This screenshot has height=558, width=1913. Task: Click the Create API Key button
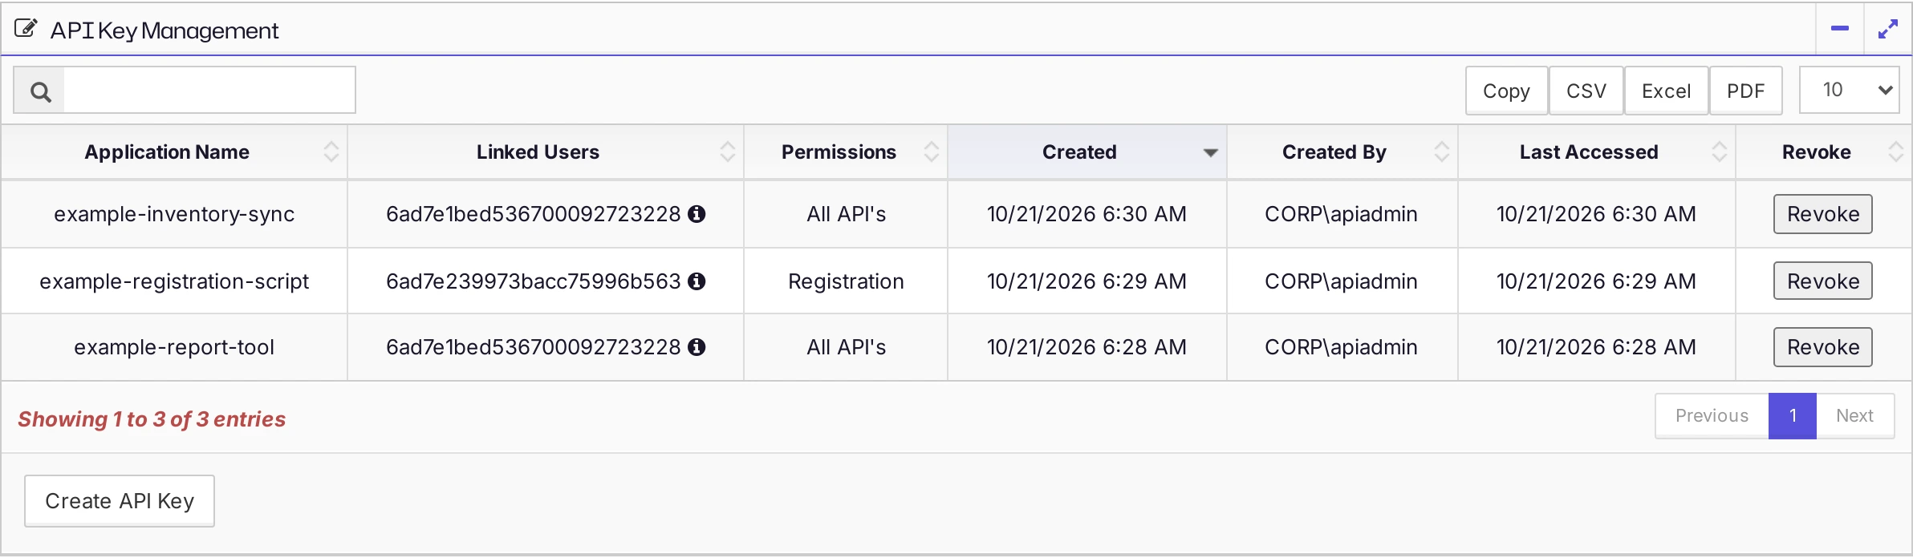[120, 501]
